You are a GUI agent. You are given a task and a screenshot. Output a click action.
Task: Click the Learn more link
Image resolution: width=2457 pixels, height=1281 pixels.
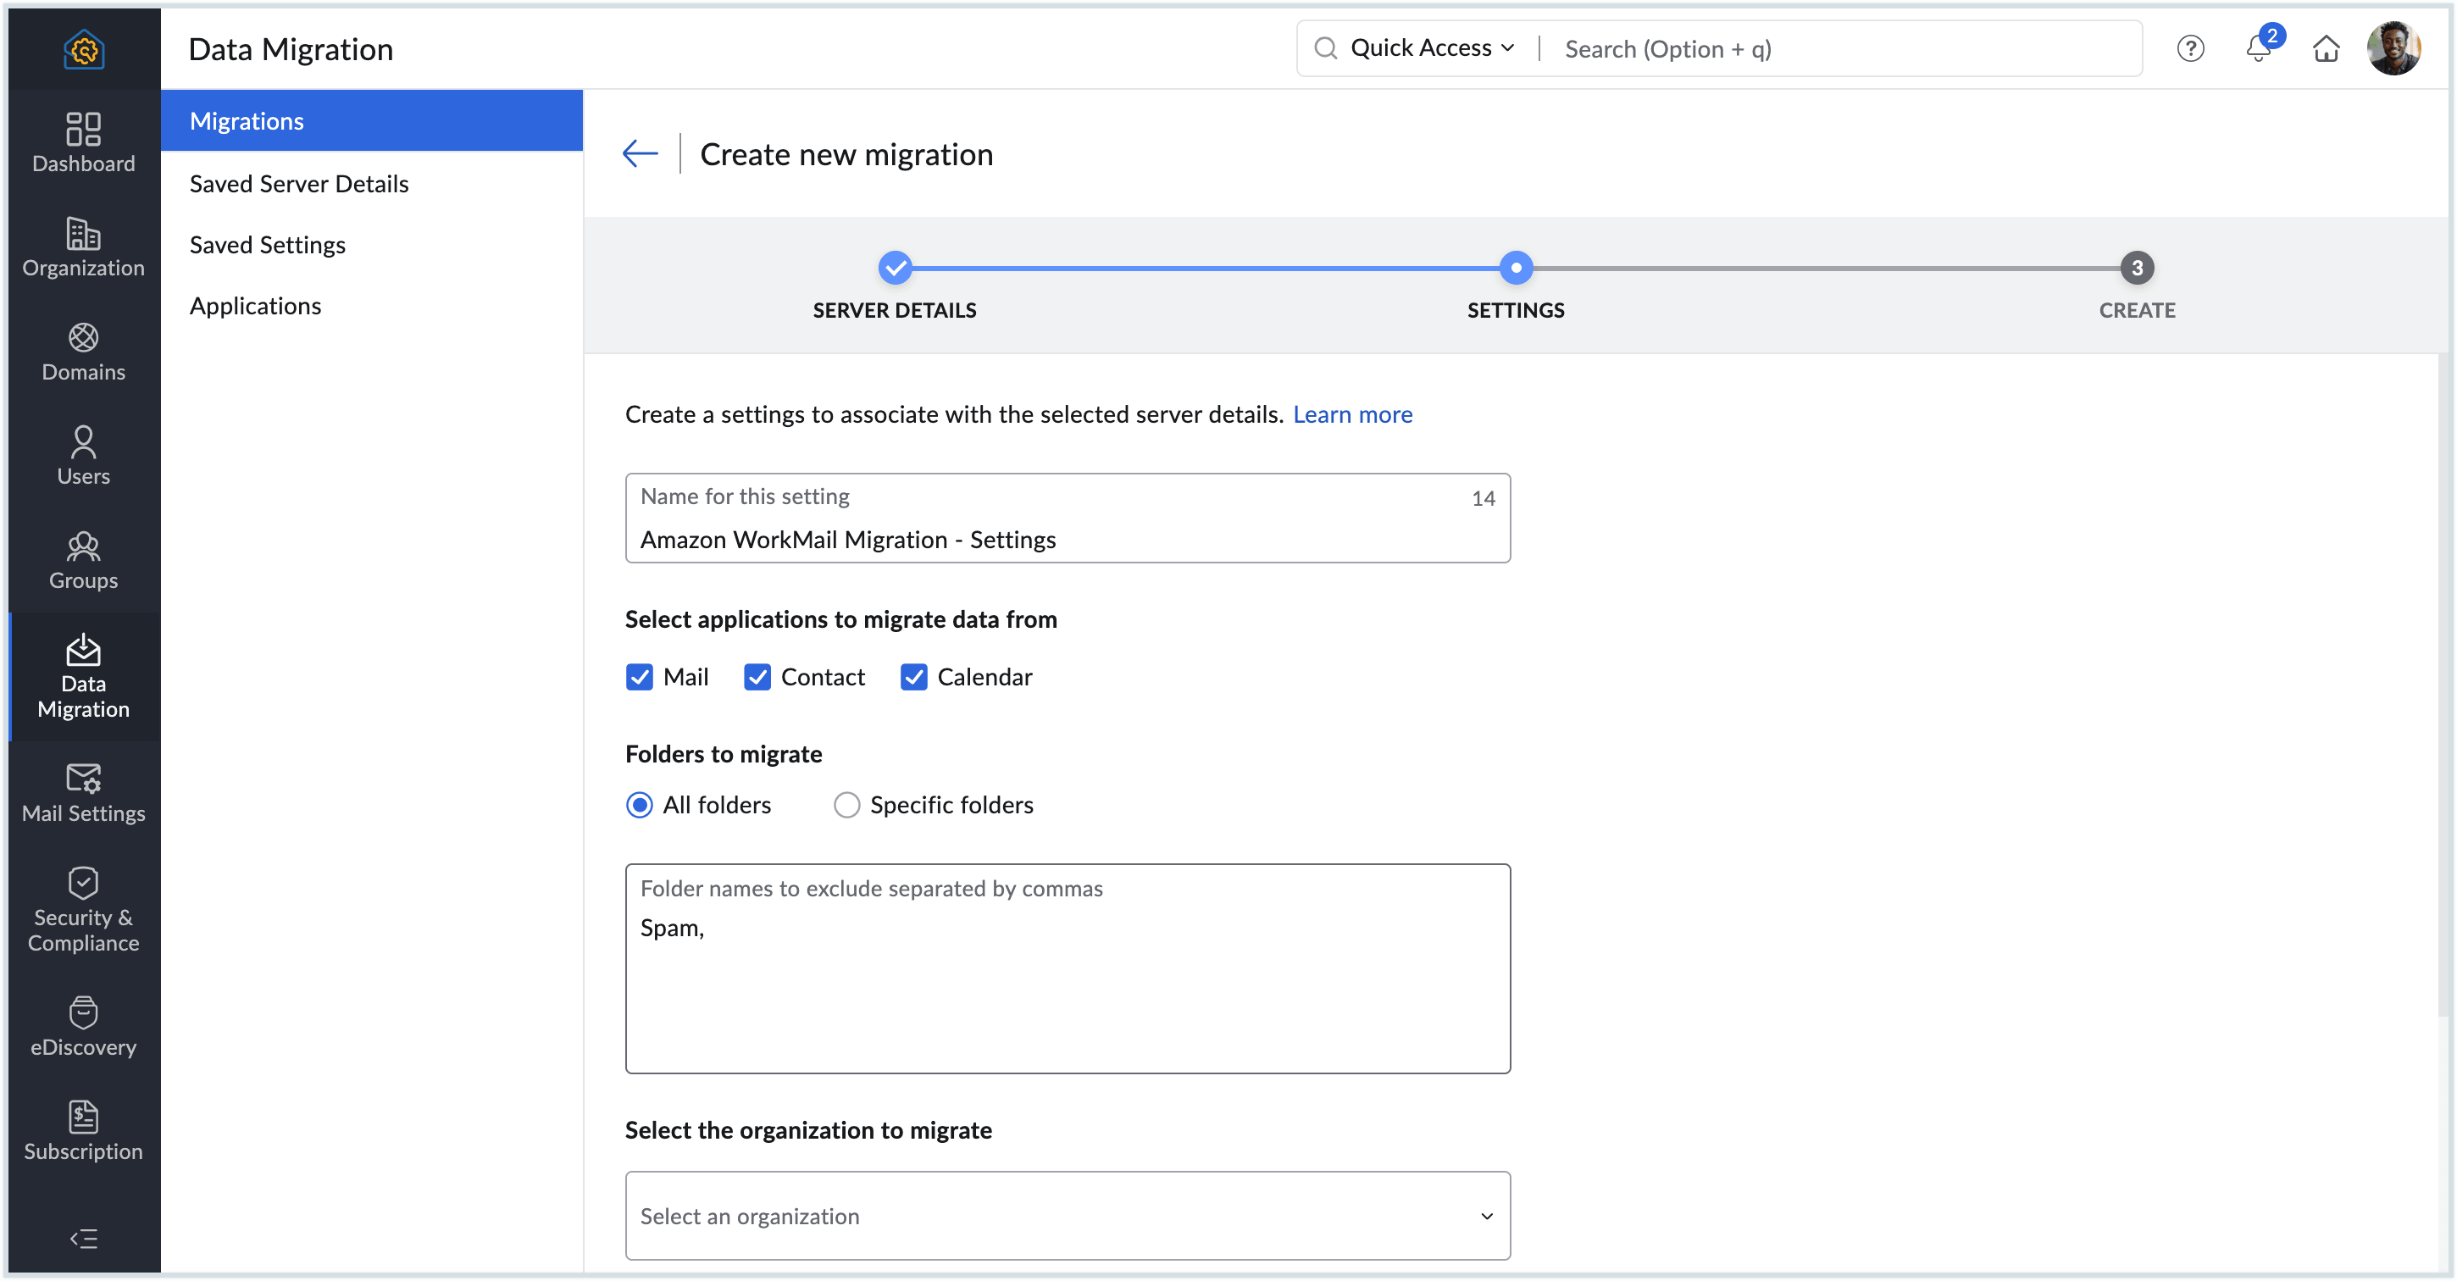click(x=1352, y=414)
